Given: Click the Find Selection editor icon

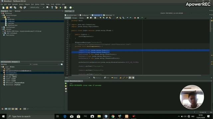Looking at the screenshot, I should tap(101, 18).
